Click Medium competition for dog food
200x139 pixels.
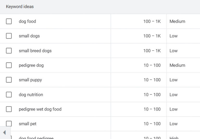click(177, 21)
